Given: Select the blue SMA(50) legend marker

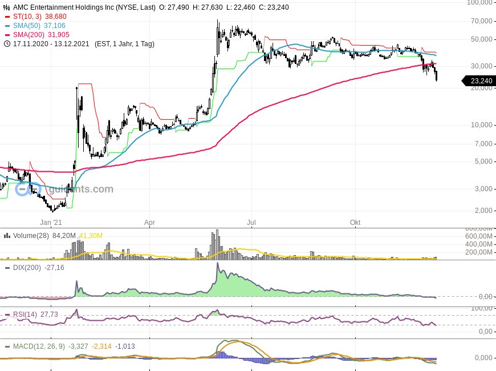Looking at the screenshot, I should 7,26.
